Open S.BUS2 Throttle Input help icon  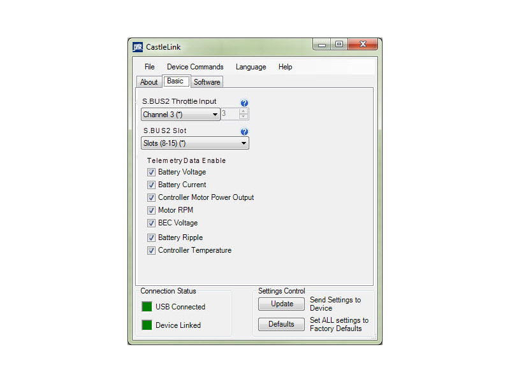(x=244, y=102)
